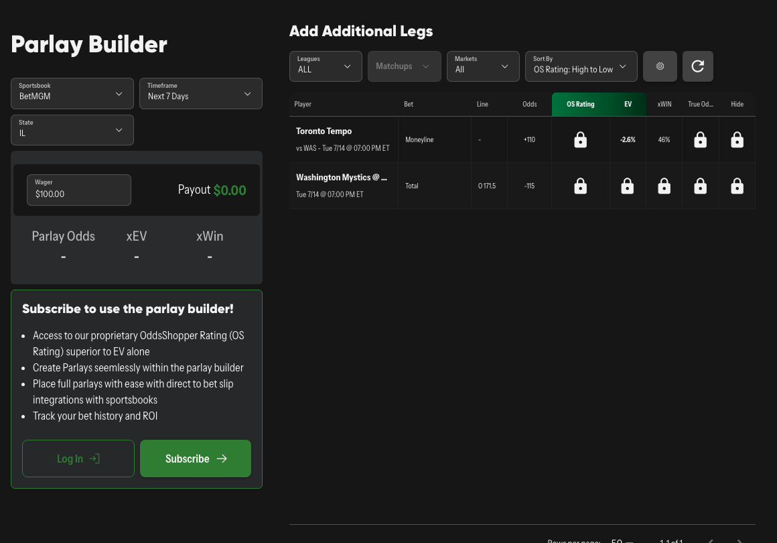Click the Payout $0.00 amount
The image size is (777, 543).
click(x=230, y=190)
